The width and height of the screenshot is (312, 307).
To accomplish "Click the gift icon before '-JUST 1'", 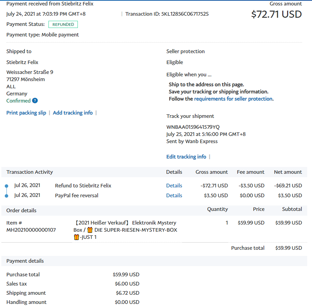I will point(76,237).
